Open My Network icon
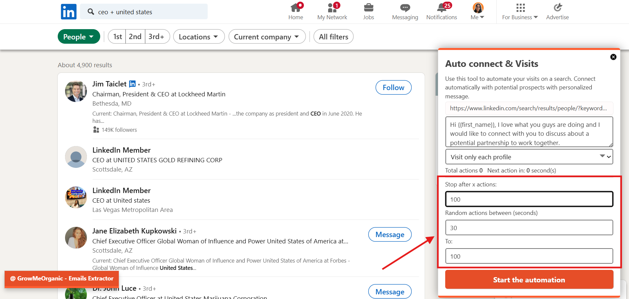Screen dimensions: 629x299 point(332,7)
